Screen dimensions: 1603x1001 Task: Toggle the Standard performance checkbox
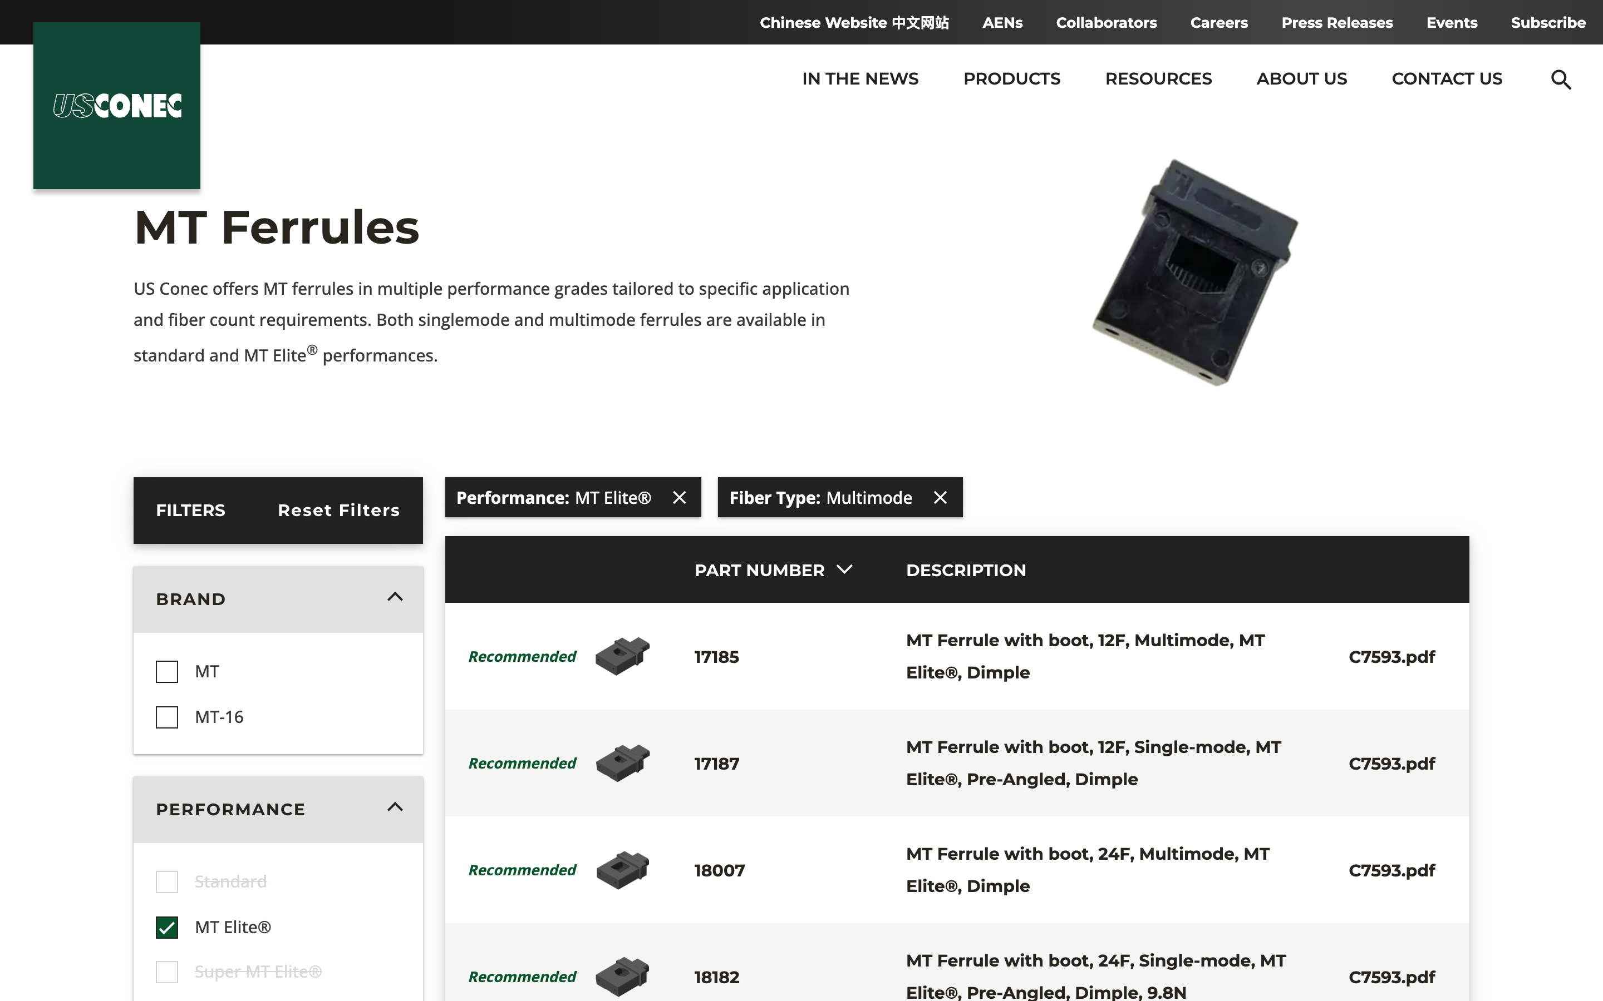[x=167, y=881]
